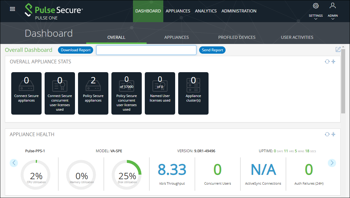
Task: Click the Concurrent Users count
Action: point(218,170)
